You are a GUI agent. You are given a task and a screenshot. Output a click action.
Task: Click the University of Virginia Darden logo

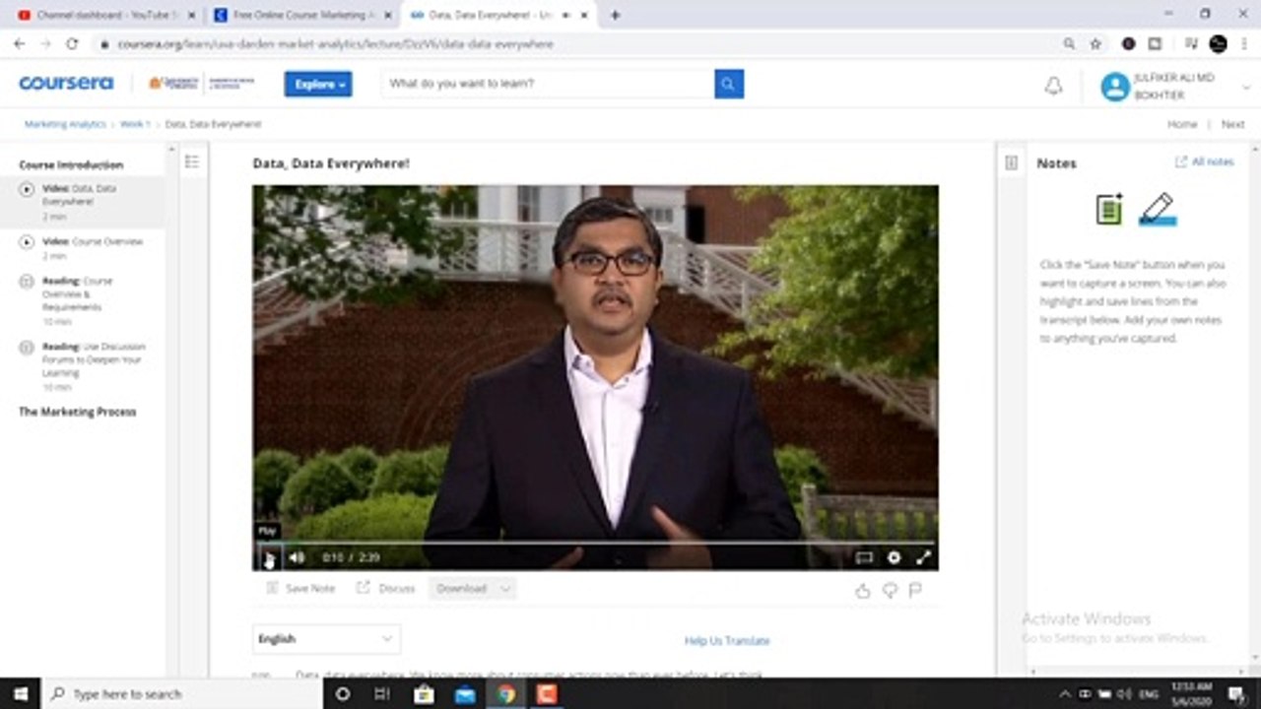[x=201, y=84]
